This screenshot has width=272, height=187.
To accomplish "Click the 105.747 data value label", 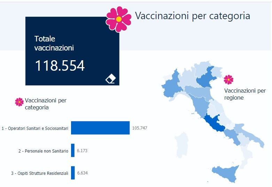I will coord(140,128).
